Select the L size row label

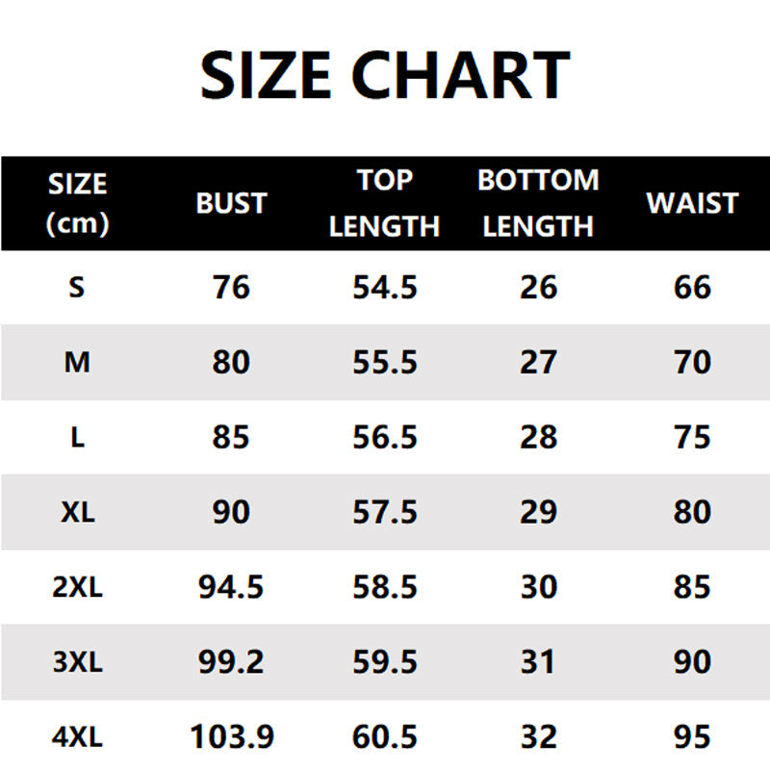coord(77,437)
